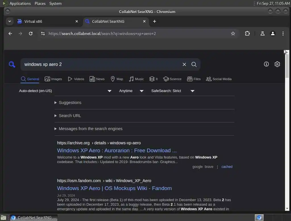291x221 pixels.
Task: Click the browser forward arrow
Action: tap(20, 34)
